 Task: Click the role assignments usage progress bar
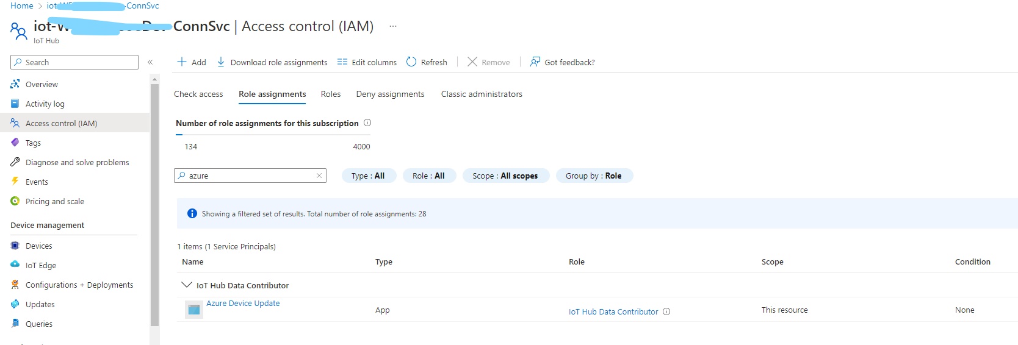click(273, 135)
